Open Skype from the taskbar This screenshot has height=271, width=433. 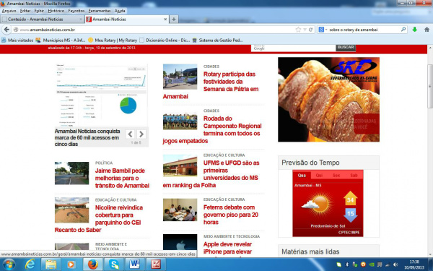point(114,264)
